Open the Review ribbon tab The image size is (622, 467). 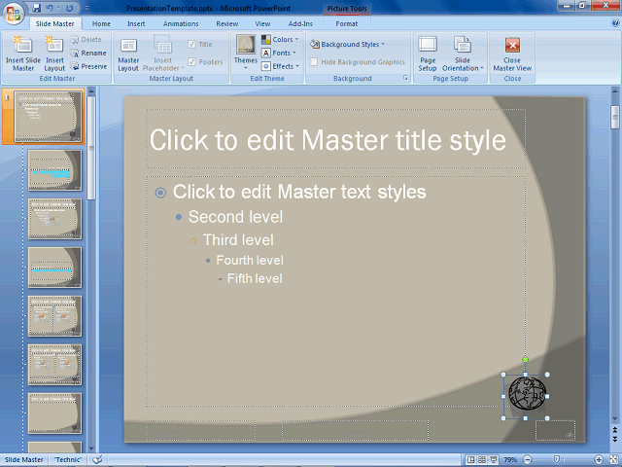pyautogui.click(x=226, y=23)
